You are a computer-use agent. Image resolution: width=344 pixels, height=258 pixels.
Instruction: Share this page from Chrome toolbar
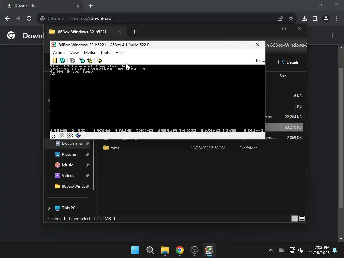click(280, 19)
